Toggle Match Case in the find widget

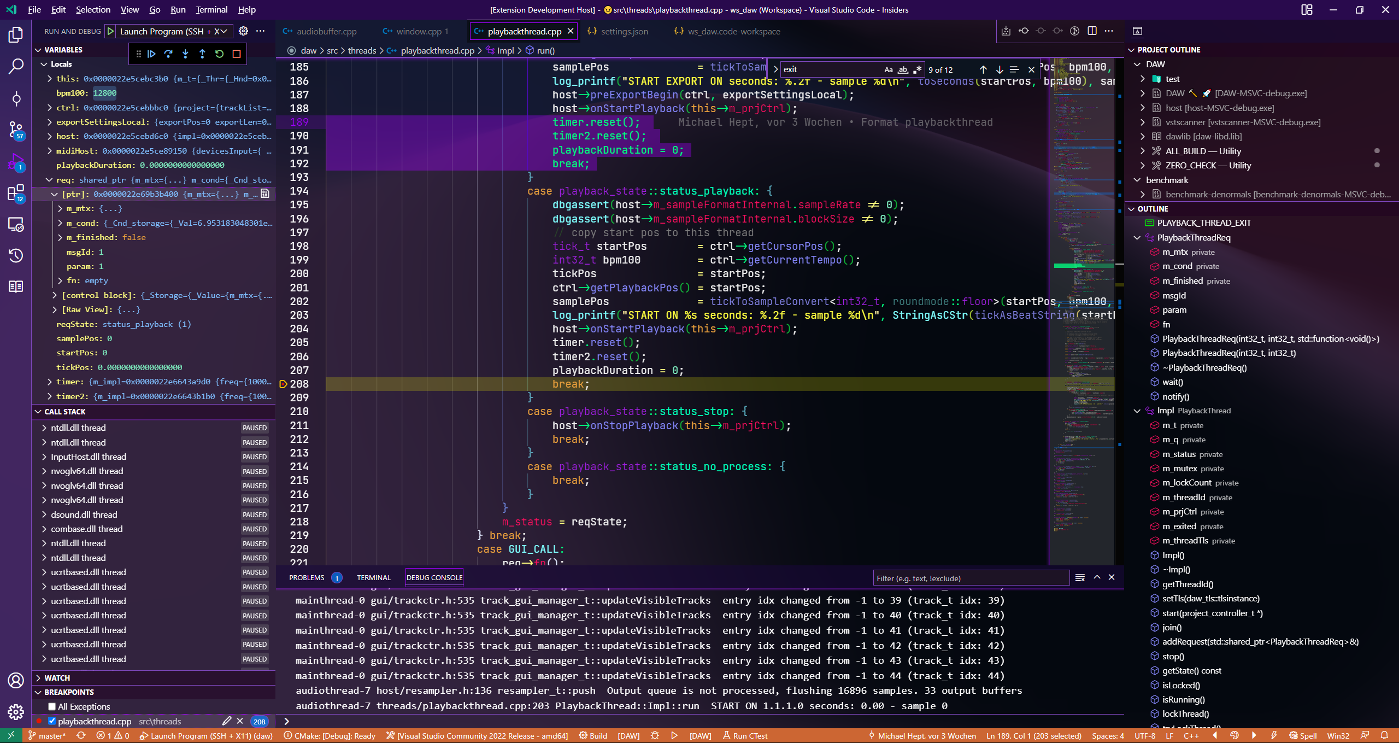point(887,69)
